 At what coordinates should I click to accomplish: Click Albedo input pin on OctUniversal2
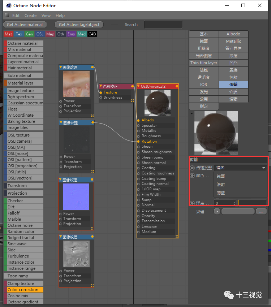click(138, 120)
